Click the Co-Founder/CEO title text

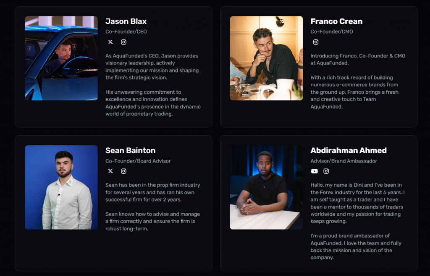point(126,32)
